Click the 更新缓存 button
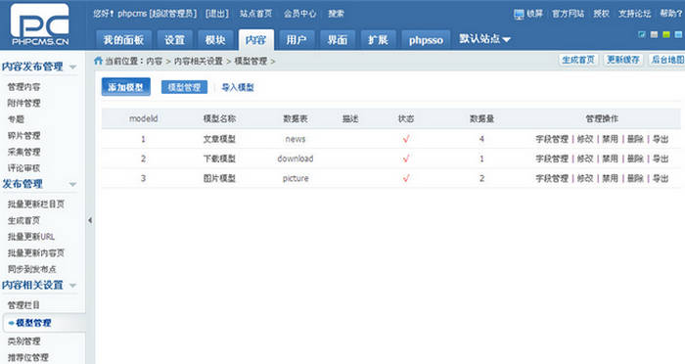Screen dimensions: 685x364 click(623, 60)
